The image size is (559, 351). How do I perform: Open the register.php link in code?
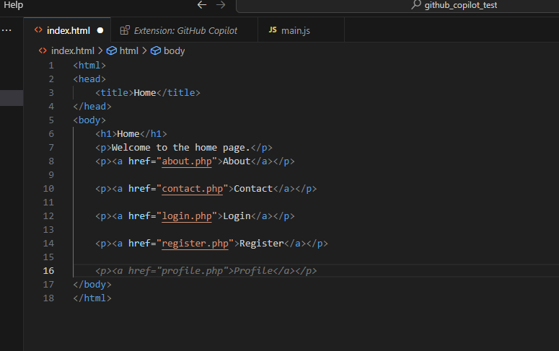click(x=195, y=244)
